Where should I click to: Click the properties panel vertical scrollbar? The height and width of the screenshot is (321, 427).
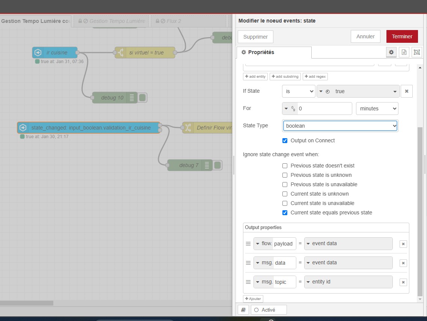pyautogui.click(x=419, y=211)
